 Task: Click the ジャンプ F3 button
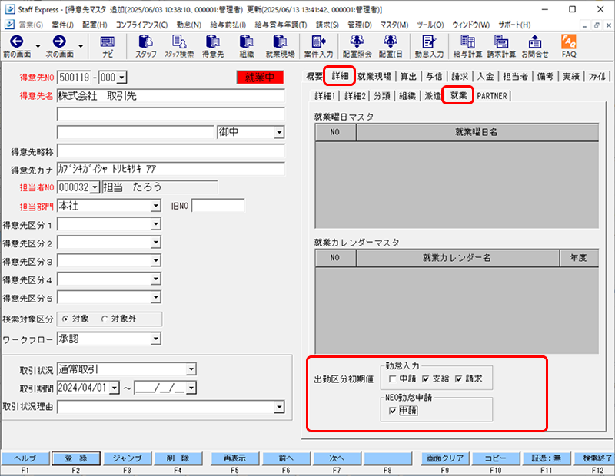127,458
